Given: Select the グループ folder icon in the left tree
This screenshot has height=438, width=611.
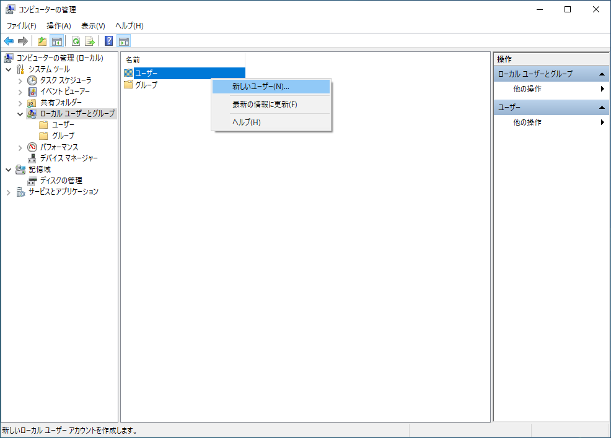Looking at the screenshot, I should (43, 135).
